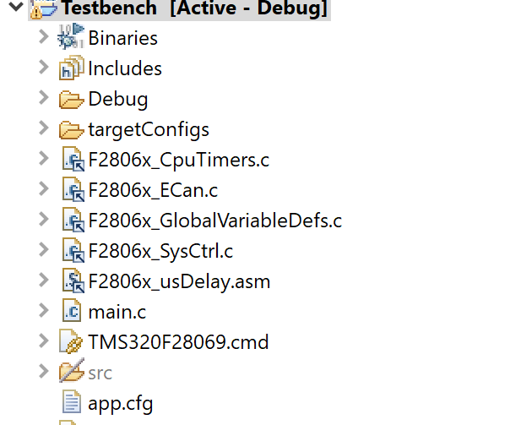Expand the Debug folder arrow
This screenshot has height=425, width=521.
44,98
